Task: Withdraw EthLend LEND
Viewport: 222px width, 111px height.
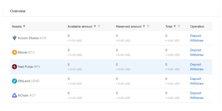Action: click(x=197, y=83)
